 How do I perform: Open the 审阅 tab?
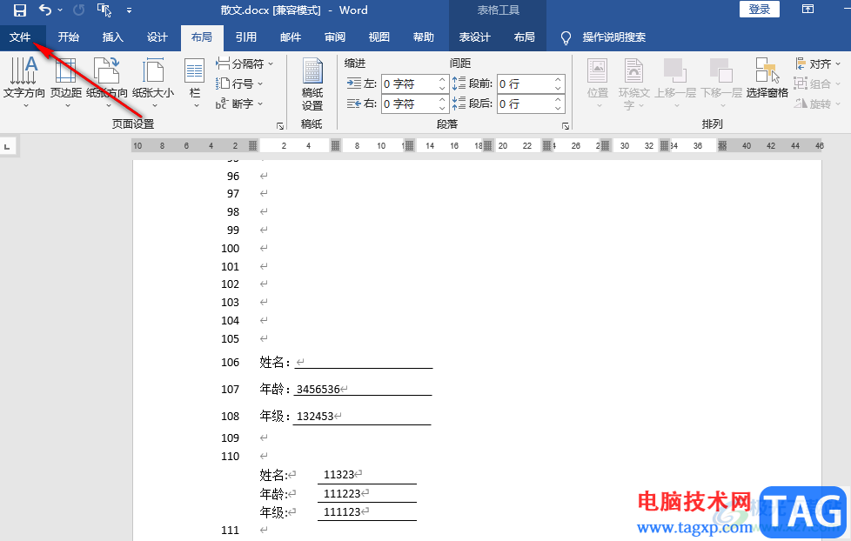[335, 37]
